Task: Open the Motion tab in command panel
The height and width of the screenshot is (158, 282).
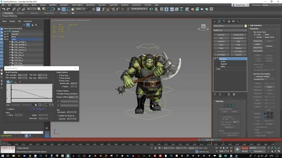Action: point(229,22)
